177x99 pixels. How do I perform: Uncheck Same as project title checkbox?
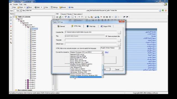(106, 36)
